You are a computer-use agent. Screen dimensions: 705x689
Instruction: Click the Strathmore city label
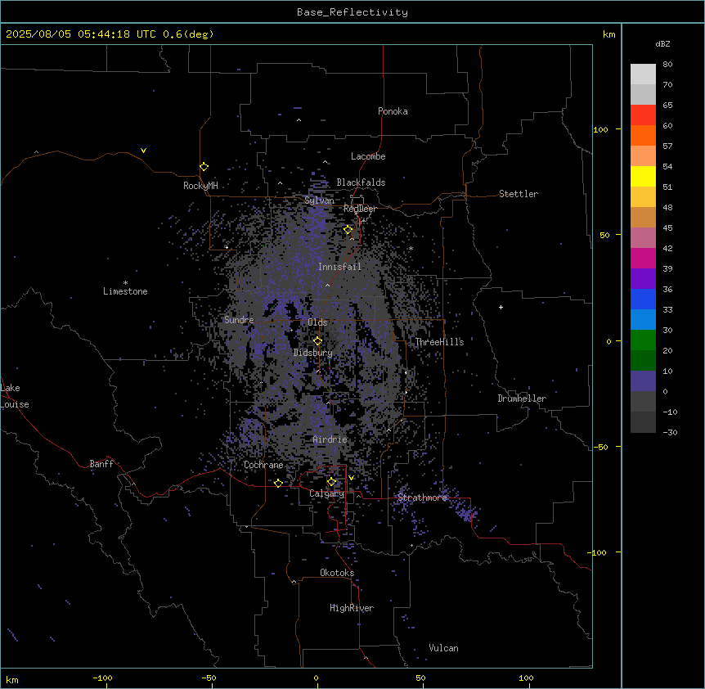coord(422,498)
